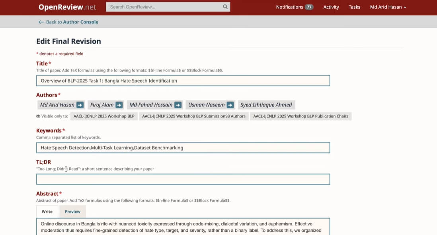Open the Md Arid Hasan user dropdown

click(x=388, y=7)
